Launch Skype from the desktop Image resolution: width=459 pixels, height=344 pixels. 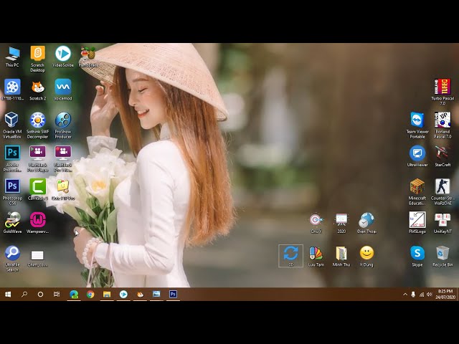coord(417,253)
